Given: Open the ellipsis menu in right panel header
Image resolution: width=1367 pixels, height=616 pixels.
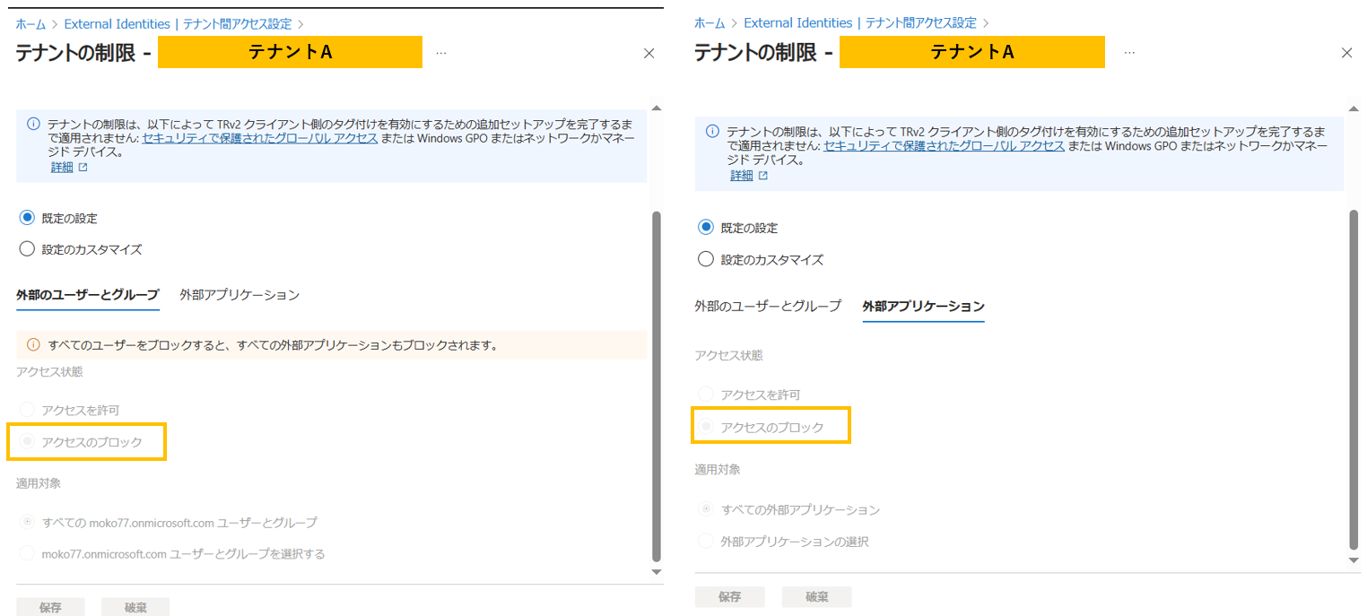Looking at the screenshot, I should coord(1129,53).
